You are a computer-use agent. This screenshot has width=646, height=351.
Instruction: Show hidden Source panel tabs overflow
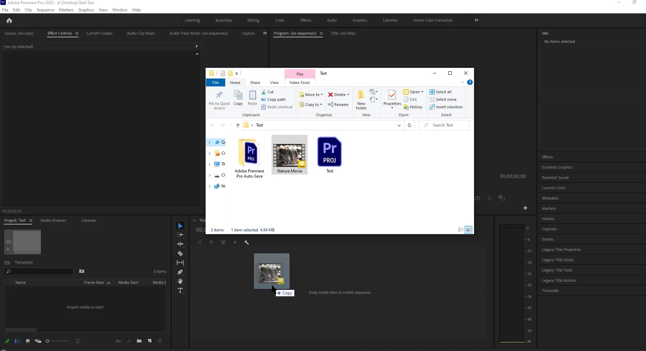265,33
